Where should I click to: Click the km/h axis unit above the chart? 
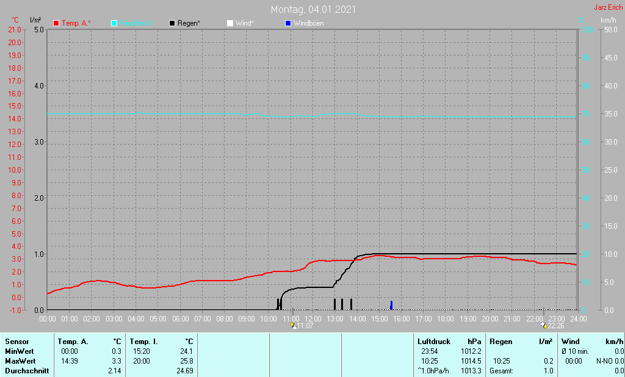(x=609, y=20)
